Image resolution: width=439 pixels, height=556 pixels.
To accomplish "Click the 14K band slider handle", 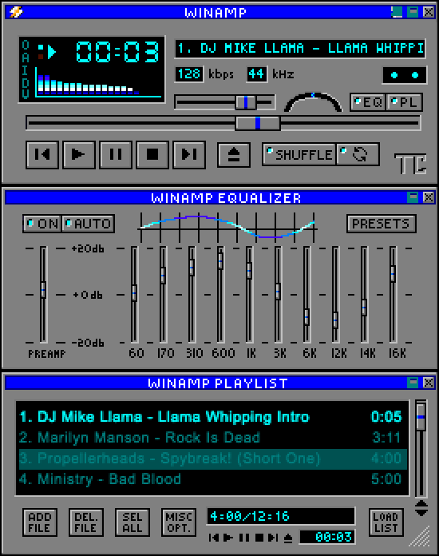I will click(x=364, y=308).
